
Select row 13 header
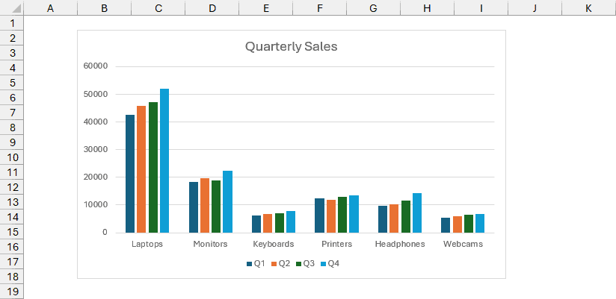[x=12, y=202]
